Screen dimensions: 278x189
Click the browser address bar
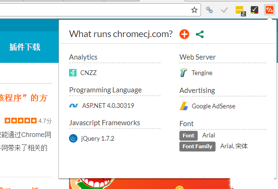(94, 10)
